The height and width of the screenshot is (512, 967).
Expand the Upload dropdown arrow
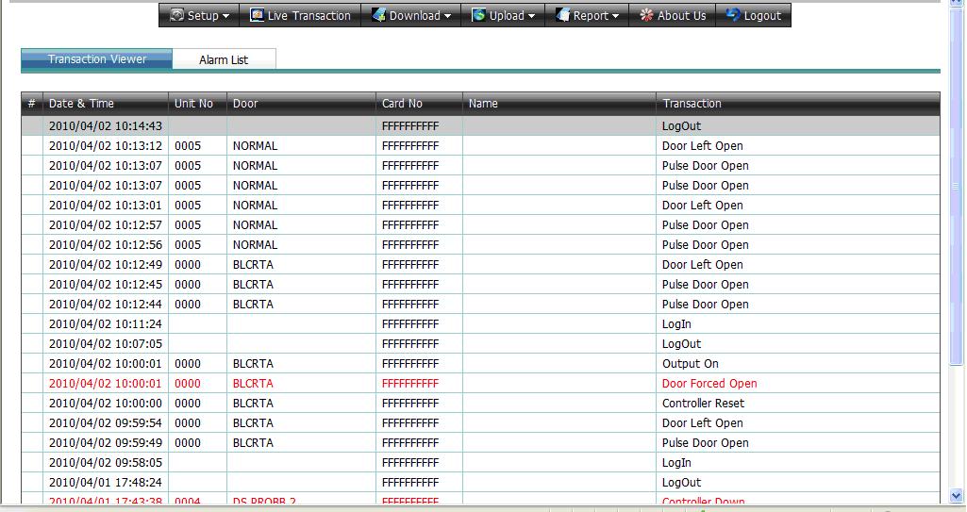tap(531, 16)
